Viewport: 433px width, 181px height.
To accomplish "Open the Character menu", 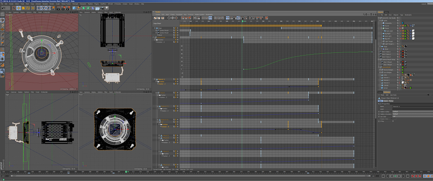I will [x=83, y=4].
